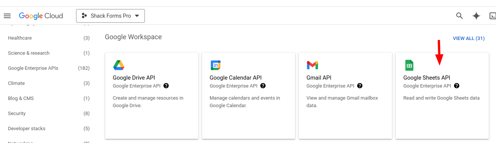The image size is (496, 143).
Task: Click the Google Cloud logo
Action: [41, 16]
